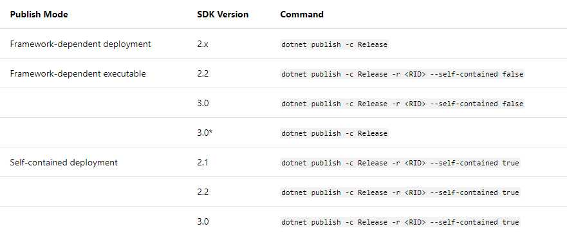
Task: Click the 2.1 SDK version cell
Action: (x=203, y=162)
